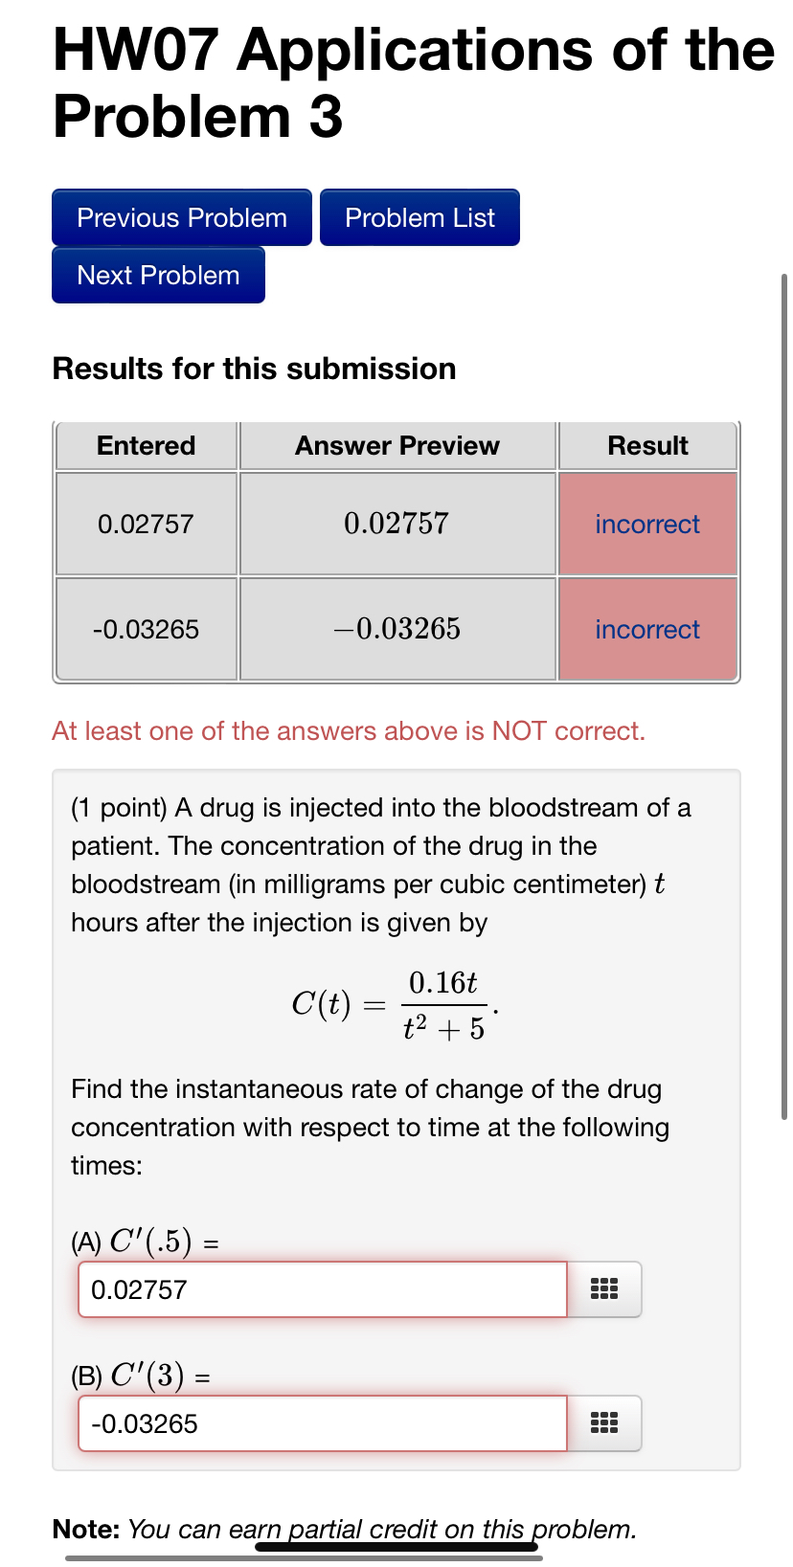Click the entered value -0.03265 cell

click(146, 629)
